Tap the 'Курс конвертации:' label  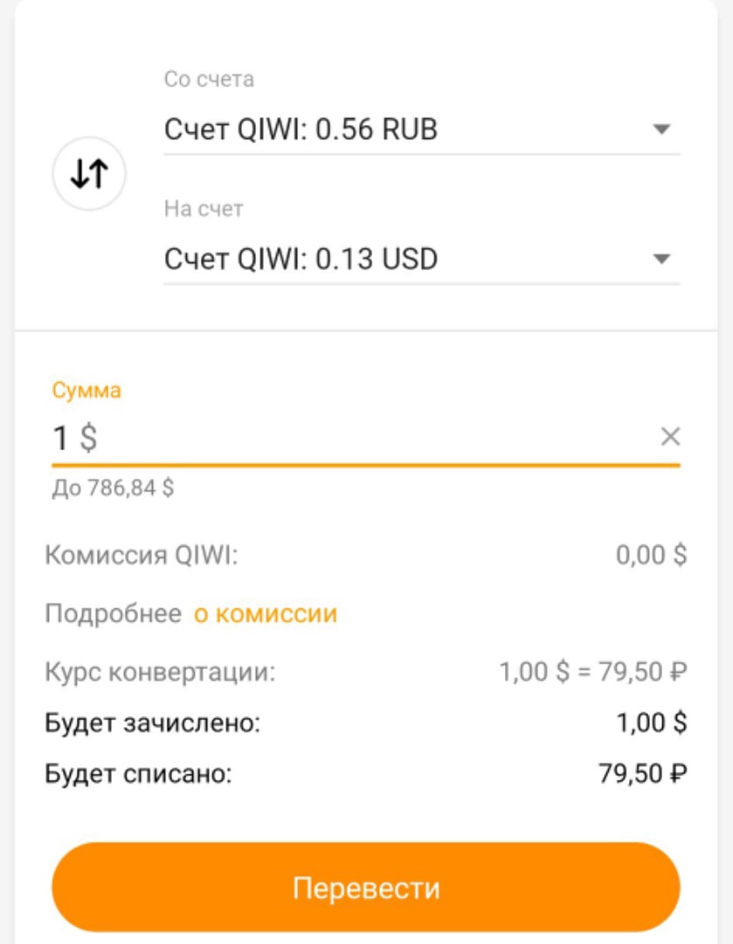pos(160,672)
